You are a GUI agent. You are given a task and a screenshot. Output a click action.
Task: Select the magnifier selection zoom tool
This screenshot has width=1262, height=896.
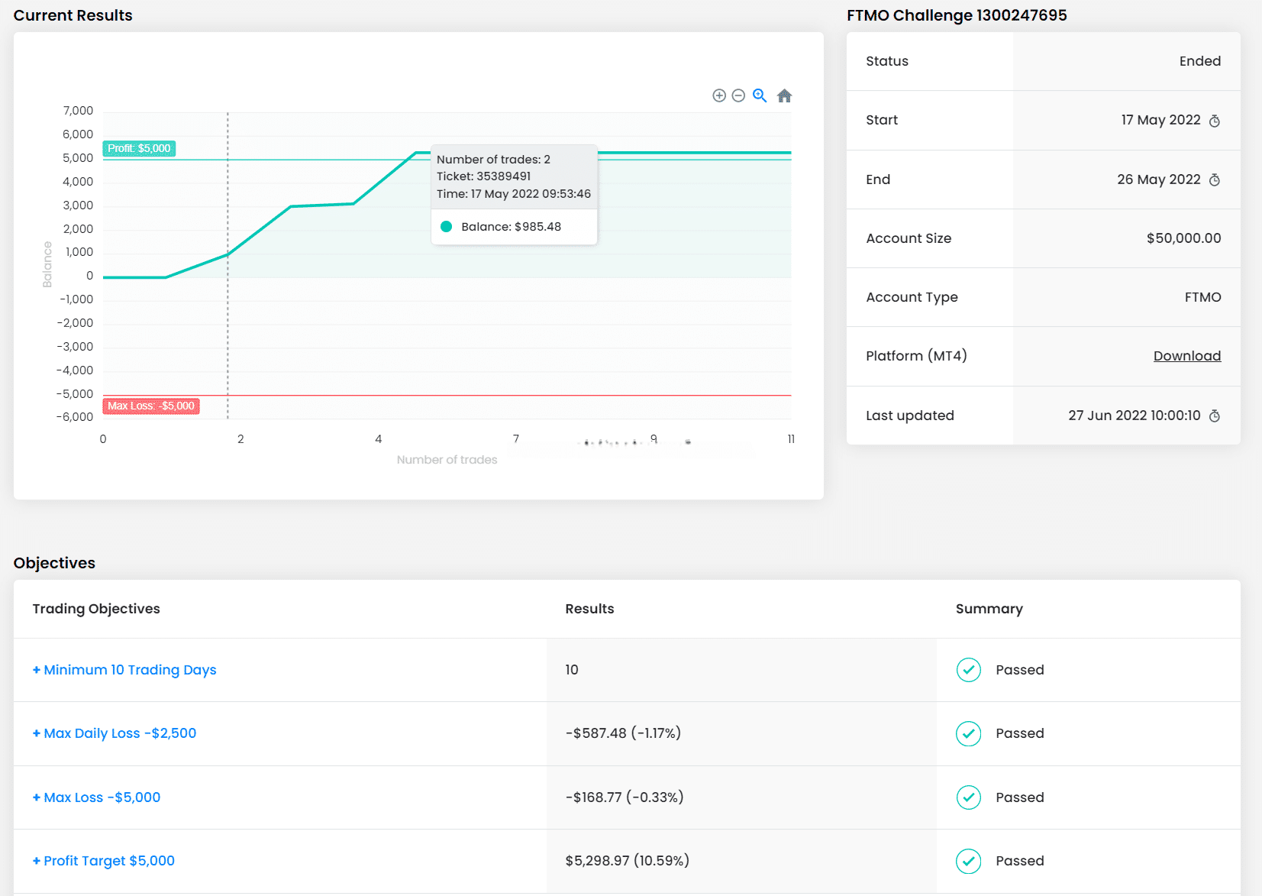pos(760,95)
